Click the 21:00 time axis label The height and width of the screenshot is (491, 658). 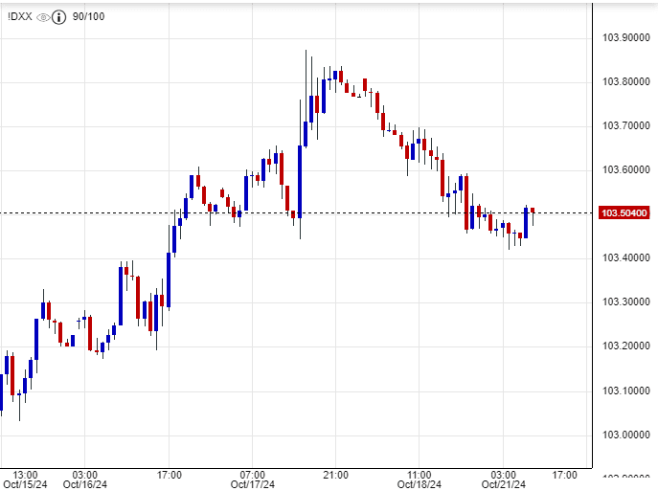pyautogui.click(x=335, y=474)
